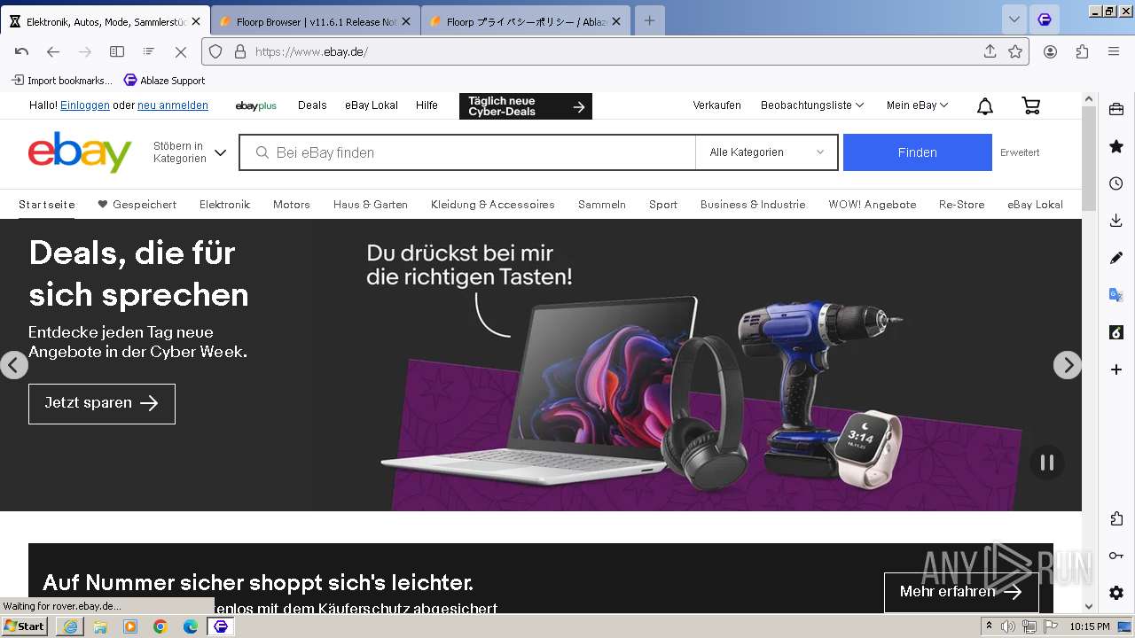The height and width of the screenshot is (638, 1135).
Task: Select Haus & Garten category tab
Action: pyautogui.click(x=371, y=205)
